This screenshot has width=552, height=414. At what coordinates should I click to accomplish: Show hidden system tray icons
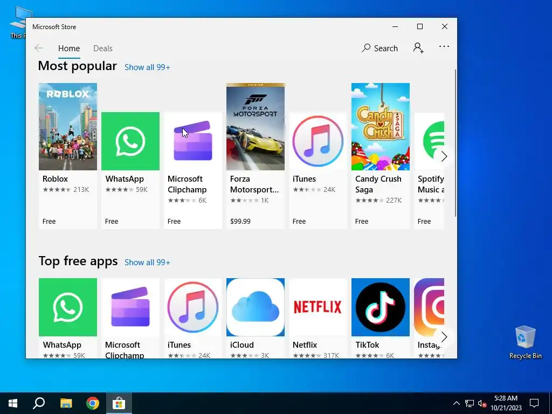(x=456, y=403)
